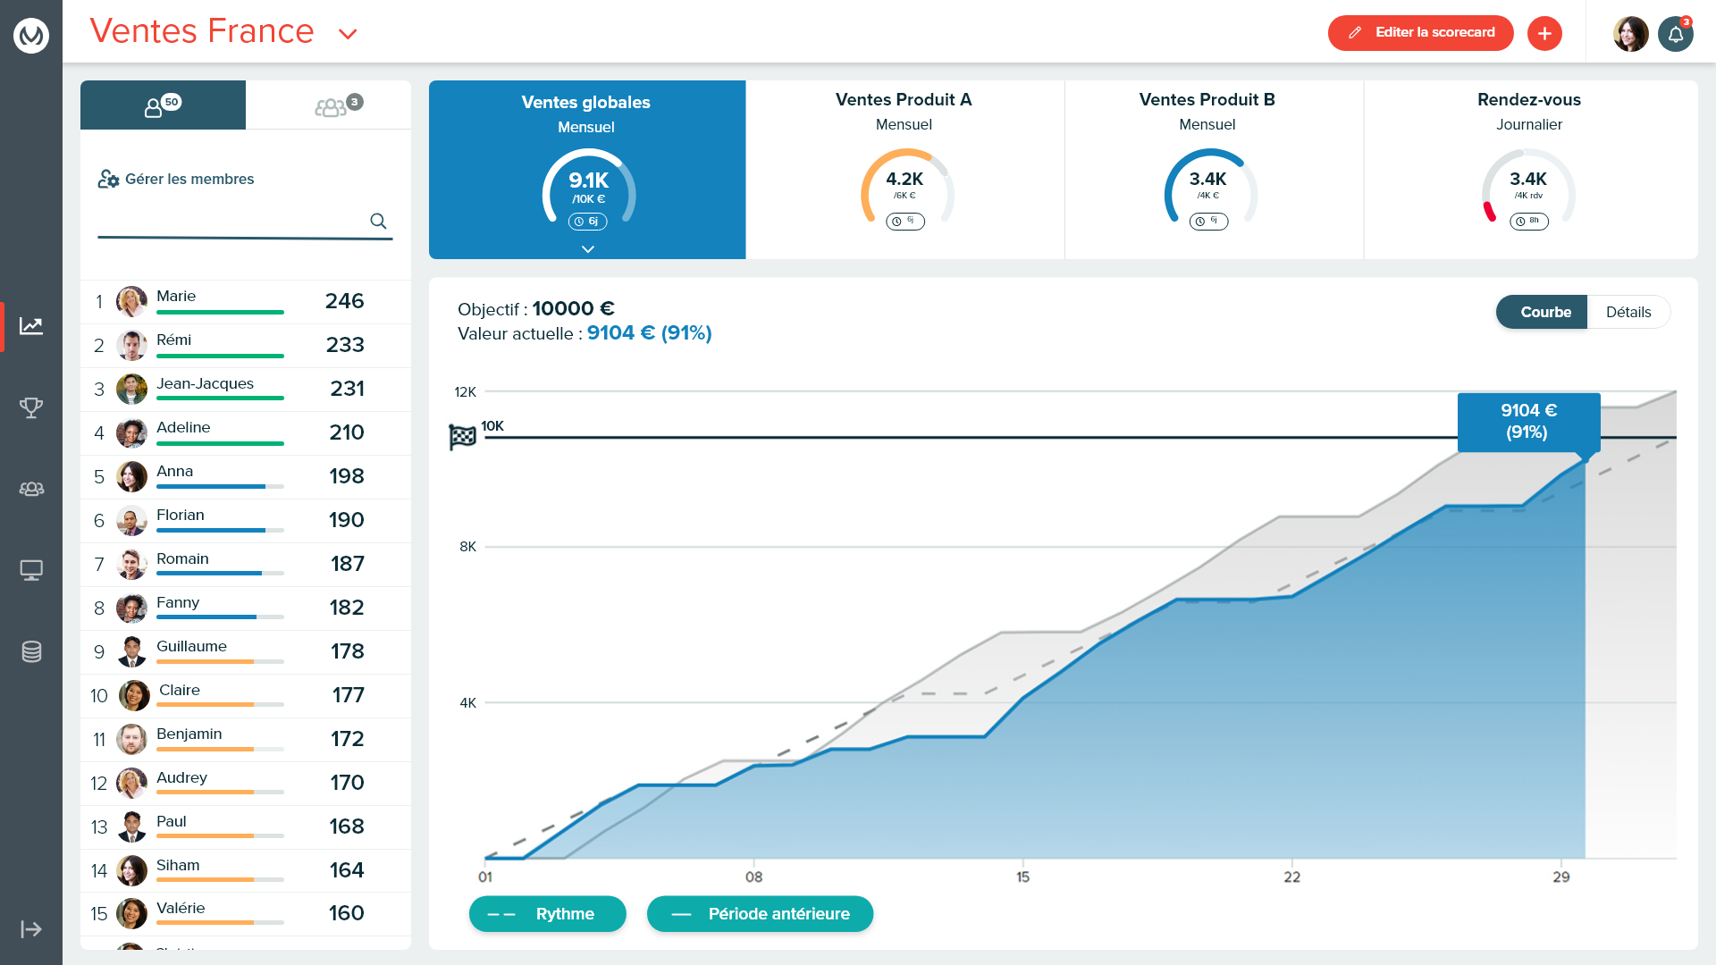Viewport: 1716px width, 965px height.
Task: Click the Ventes Produit B 3.4K gauge
Action: point(1209,188)
